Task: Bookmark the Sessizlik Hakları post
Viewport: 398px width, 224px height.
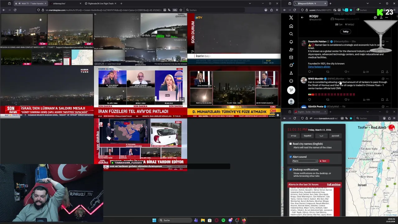Action: tap(382, 72)
